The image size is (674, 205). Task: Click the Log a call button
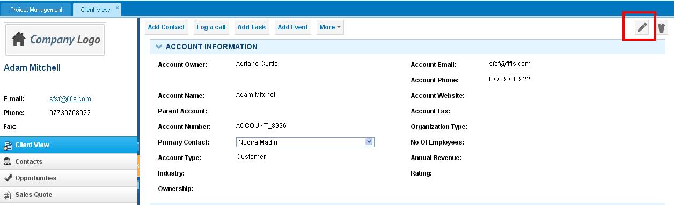pos(211,27)
